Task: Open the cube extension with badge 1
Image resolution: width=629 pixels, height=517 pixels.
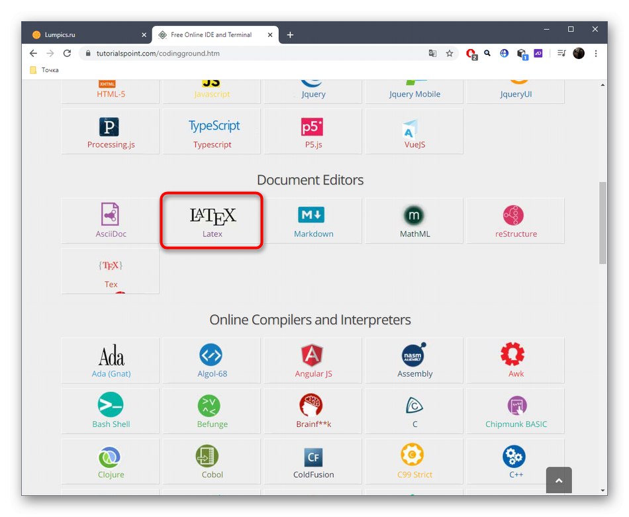Action: [x=522, y=54]
